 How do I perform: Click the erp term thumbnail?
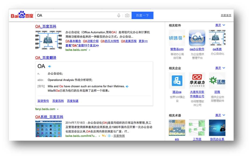pos(177,128)
